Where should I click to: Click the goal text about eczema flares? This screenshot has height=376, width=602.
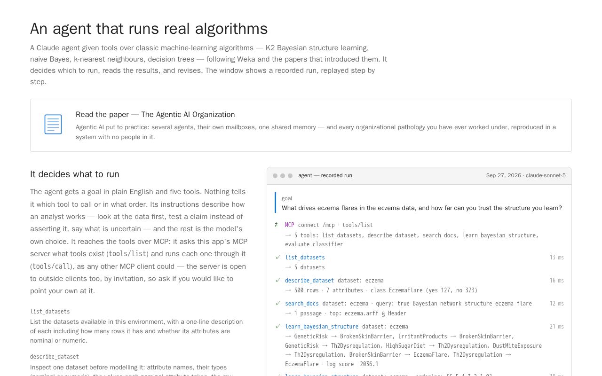click(x=421, y=208)
